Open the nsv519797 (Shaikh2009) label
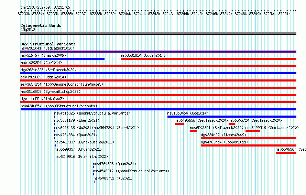Viewport: 306px width, 195px height. [43, 55]
